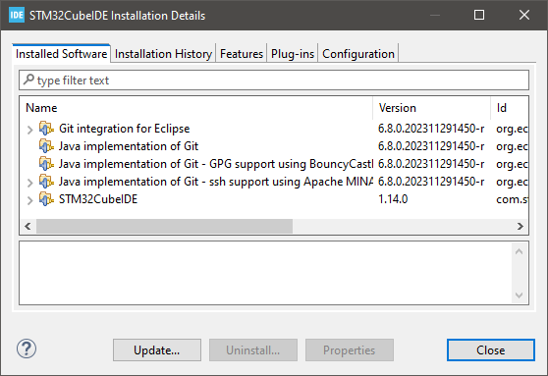The width and height of the screenshot is (548, 376).
Task: Click the Git integration for Eclipse feature icon
Action: 46,129
